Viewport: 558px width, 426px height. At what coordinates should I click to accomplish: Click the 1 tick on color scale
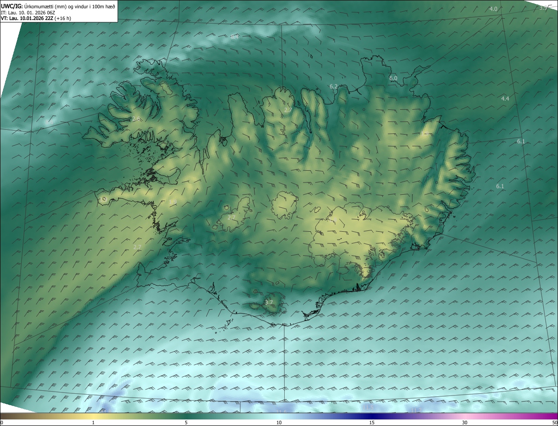93,423
